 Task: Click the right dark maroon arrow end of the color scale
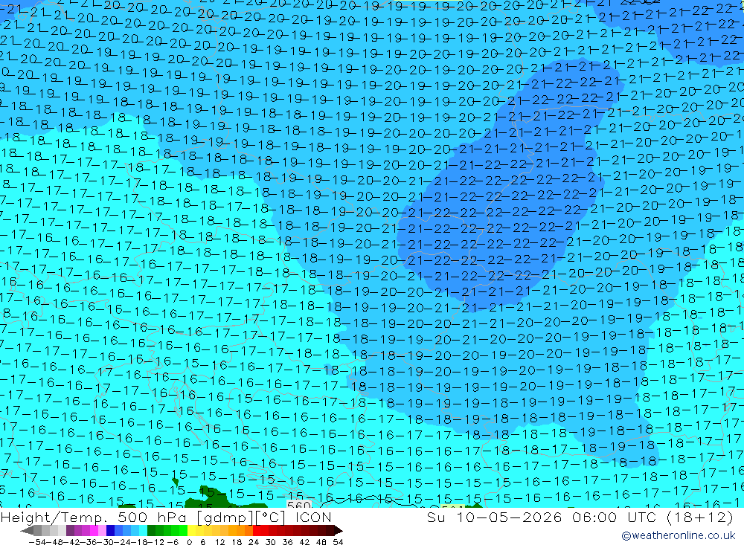[339, 530]
